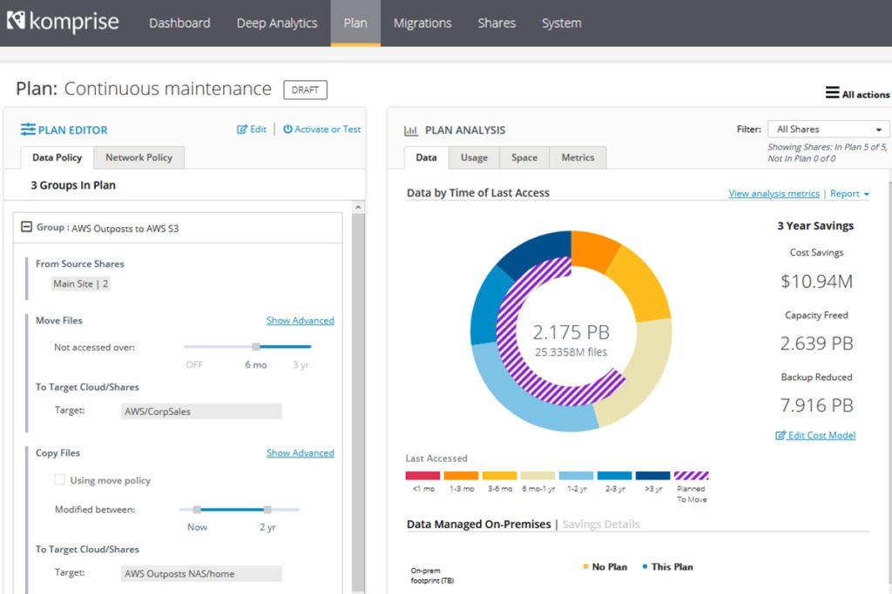This screenshot has height=594, width=892.
Task: Click the Edit Cost Model pencil icon
Action: coord(780,436)
